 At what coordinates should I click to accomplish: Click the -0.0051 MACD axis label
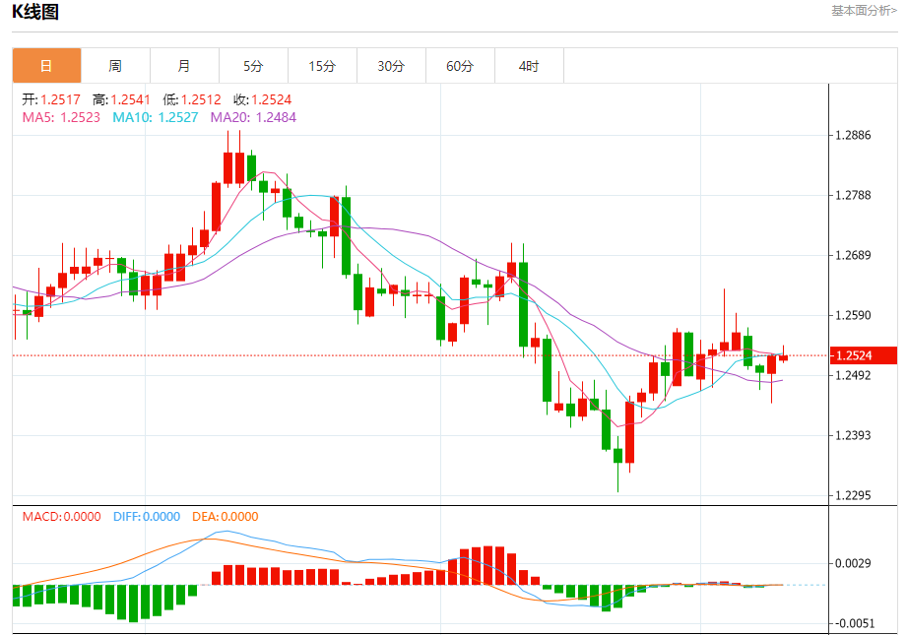click(855, 623)
